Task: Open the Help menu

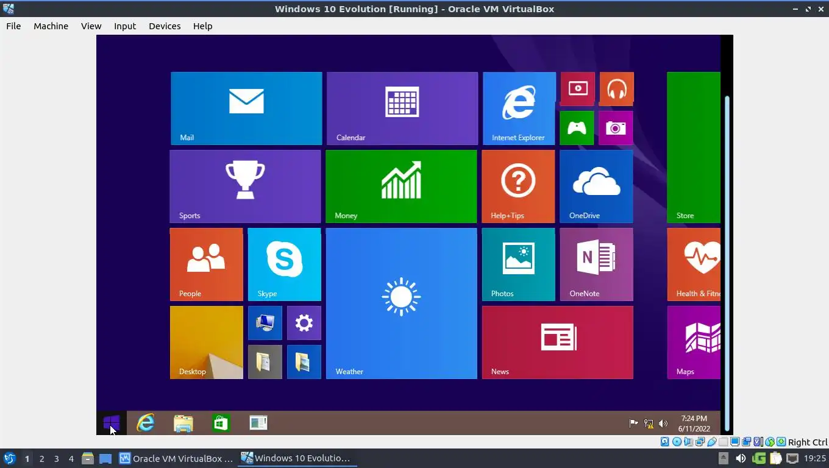Action: pyautogui.click(x=202, y=26)
